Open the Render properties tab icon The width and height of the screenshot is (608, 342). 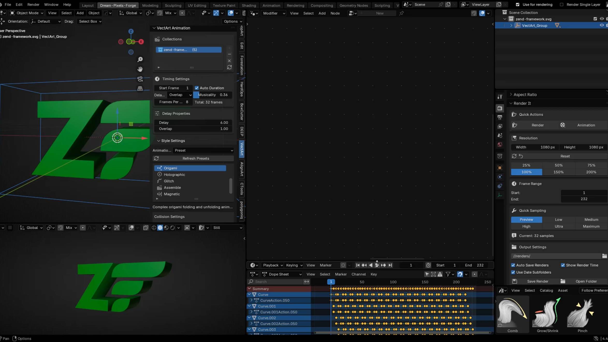(x=500, y=108)
